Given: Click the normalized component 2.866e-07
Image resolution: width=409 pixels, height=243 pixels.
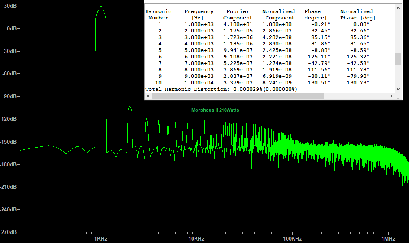Looking at the screenshot, I should (277, 31).
